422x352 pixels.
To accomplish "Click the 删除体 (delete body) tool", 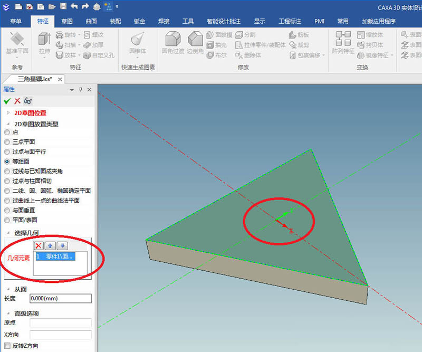I will pyautogui.click(x=248, y=55).
